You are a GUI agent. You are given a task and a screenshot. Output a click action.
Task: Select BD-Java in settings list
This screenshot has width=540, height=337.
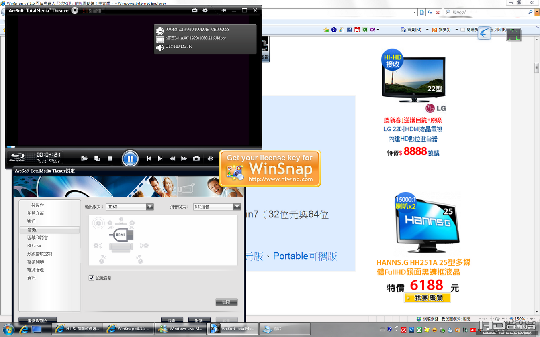[x=34, y=246]
